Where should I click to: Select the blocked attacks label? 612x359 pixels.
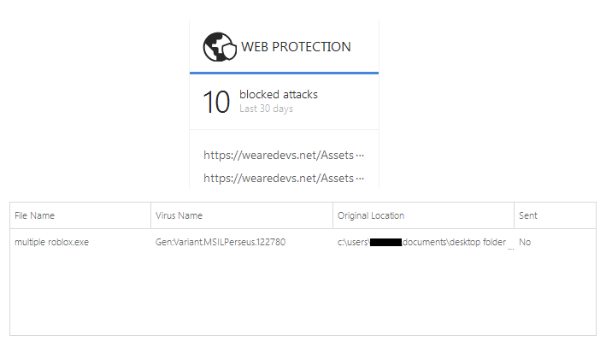coord(279,94)
